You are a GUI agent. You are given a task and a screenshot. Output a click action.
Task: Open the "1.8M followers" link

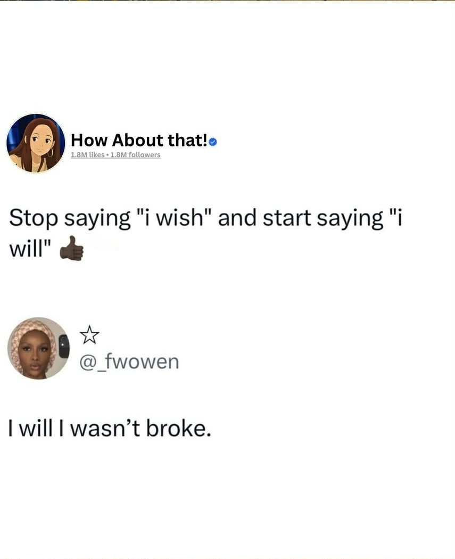point(136,155)
